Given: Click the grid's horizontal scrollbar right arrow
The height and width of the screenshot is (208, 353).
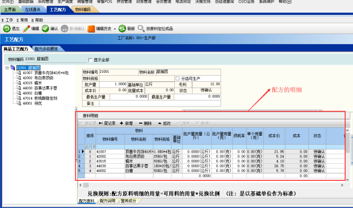Looking at the screenshot, I should (342, 185).
